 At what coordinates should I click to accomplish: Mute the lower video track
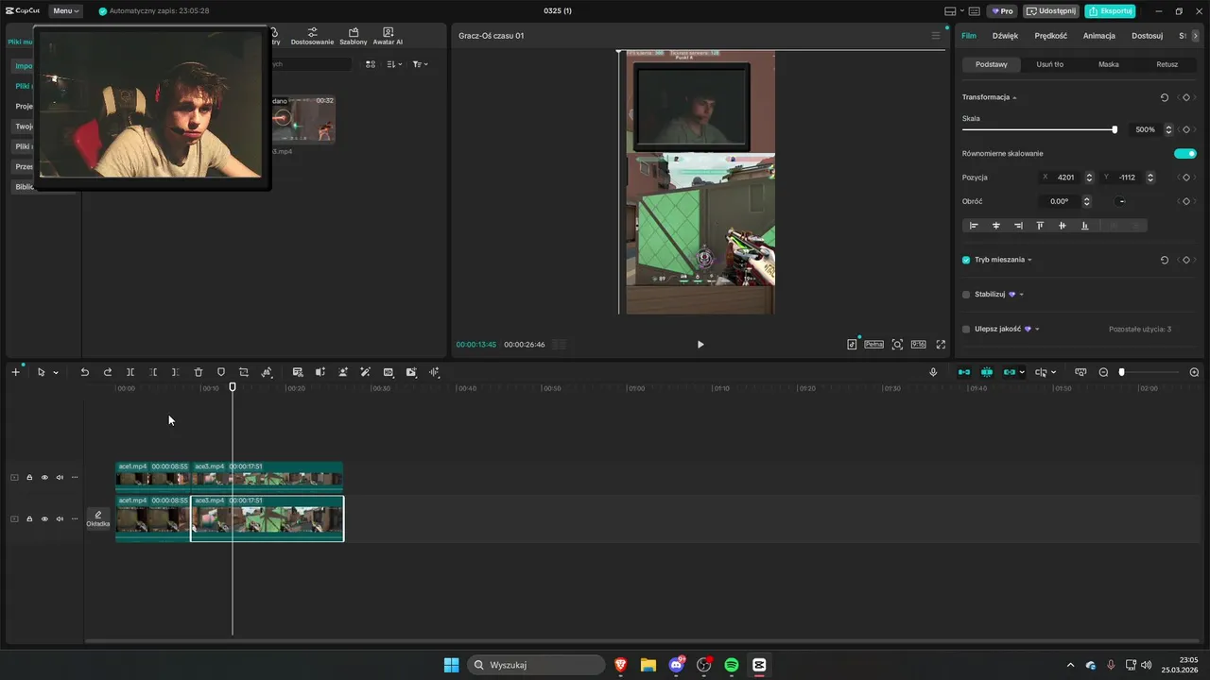coord(60,518)
